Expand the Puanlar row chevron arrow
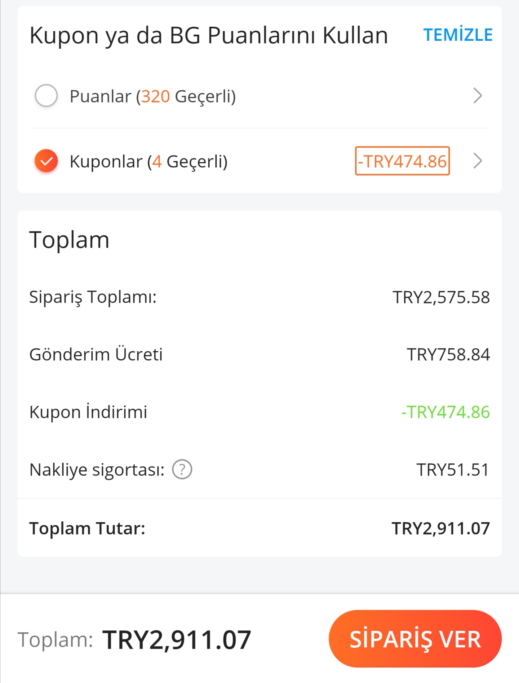 [x=478, y=96]
